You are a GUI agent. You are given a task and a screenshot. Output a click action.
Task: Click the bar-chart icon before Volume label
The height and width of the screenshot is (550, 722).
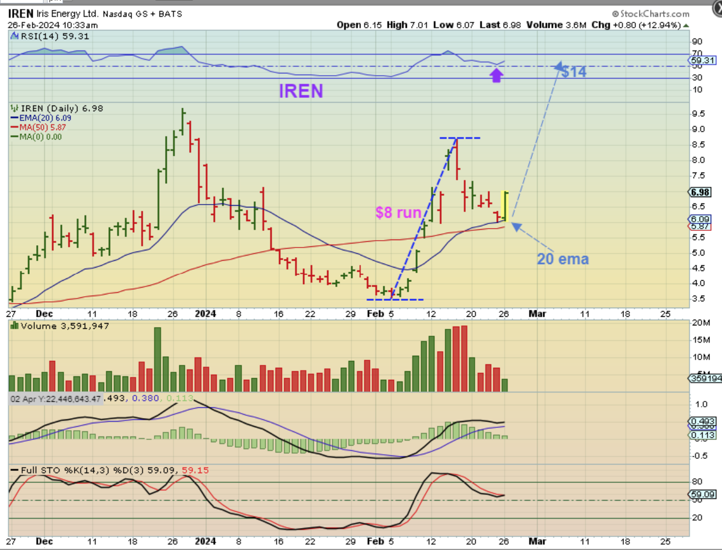(x=14, y=326)
